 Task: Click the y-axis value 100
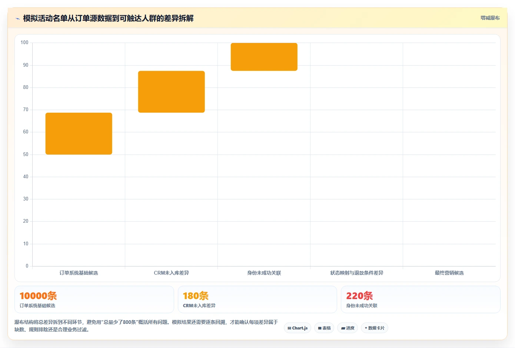pyautogui.click(x=24, y=43)
